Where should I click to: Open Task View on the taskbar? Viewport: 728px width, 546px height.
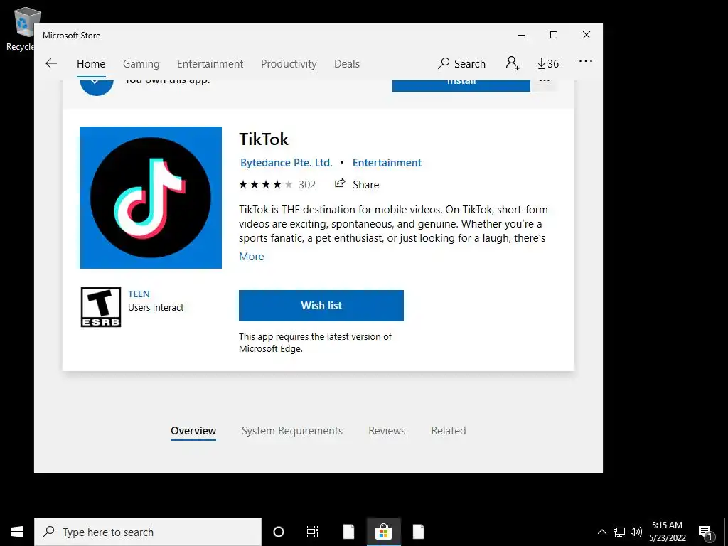313,532
